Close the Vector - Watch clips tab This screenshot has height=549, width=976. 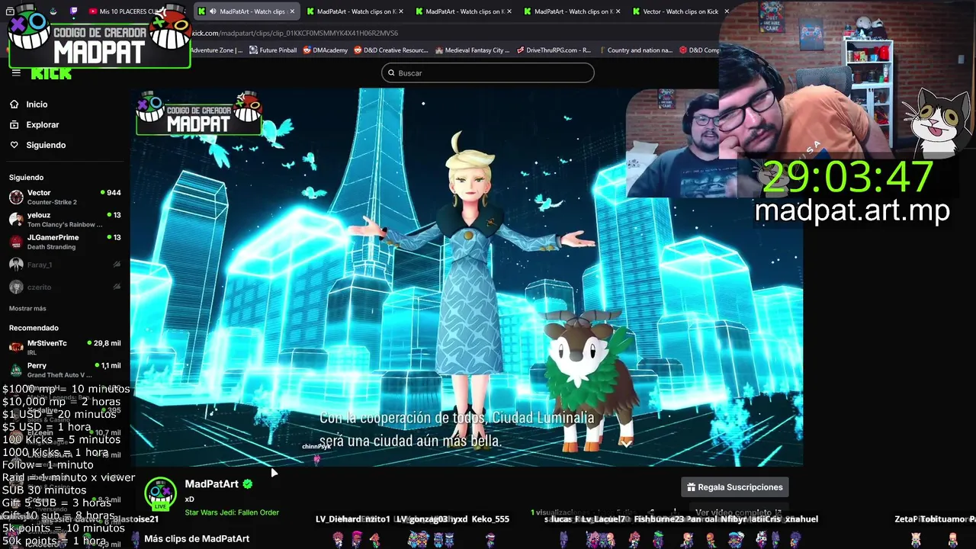727,11
